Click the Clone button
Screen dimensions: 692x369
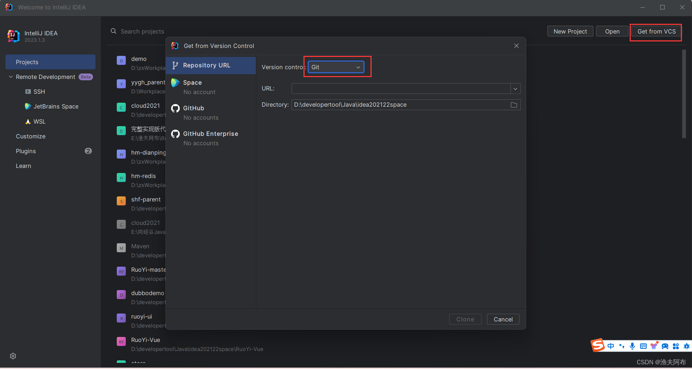[x=465, y=319]
